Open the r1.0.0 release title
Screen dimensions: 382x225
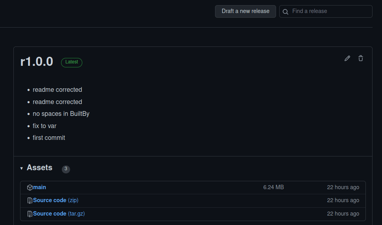37,61
